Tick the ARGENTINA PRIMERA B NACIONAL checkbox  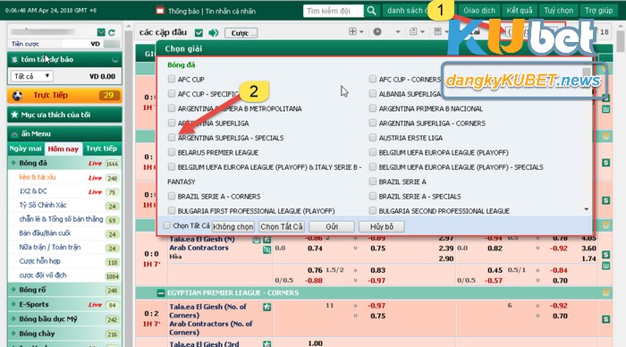click(373, 108)
